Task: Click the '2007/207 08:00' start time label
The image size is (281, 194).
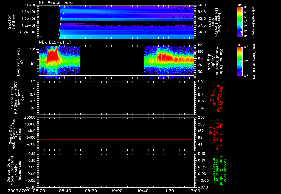Action: click(26, 191)
